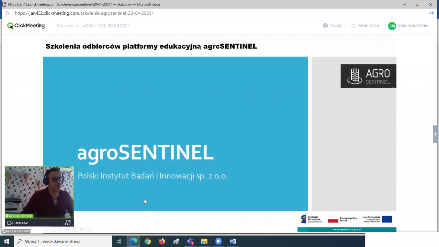Open Microsoft Word from taskbar

(x=233, y=241)
